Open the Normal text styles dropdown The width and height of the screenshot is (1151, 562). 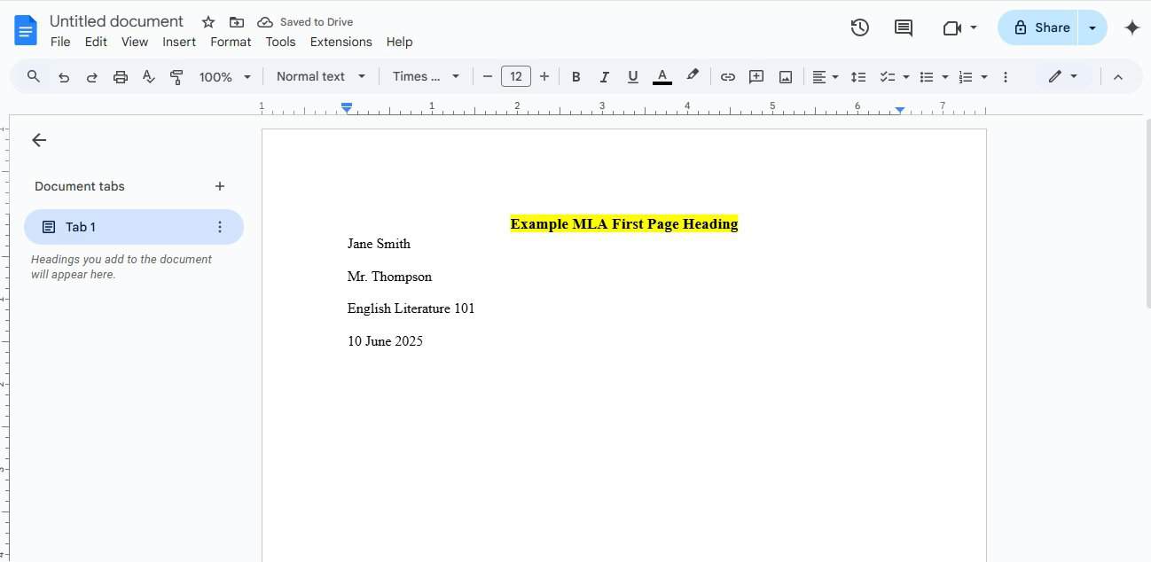click(x=321, y=76)
